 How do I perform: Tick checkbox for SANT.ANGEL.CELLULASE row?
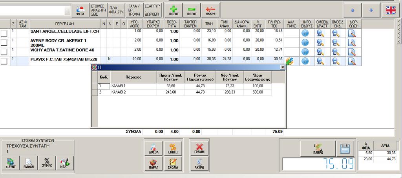click(x=4, y=33)
